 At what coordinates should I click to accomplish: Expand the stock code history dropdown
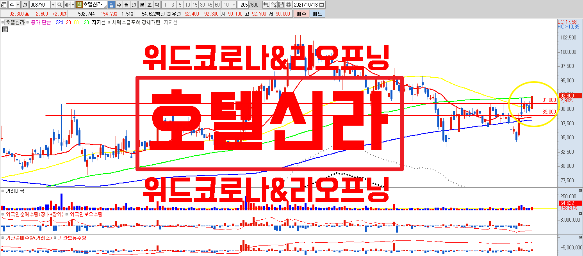pos(53,5)
